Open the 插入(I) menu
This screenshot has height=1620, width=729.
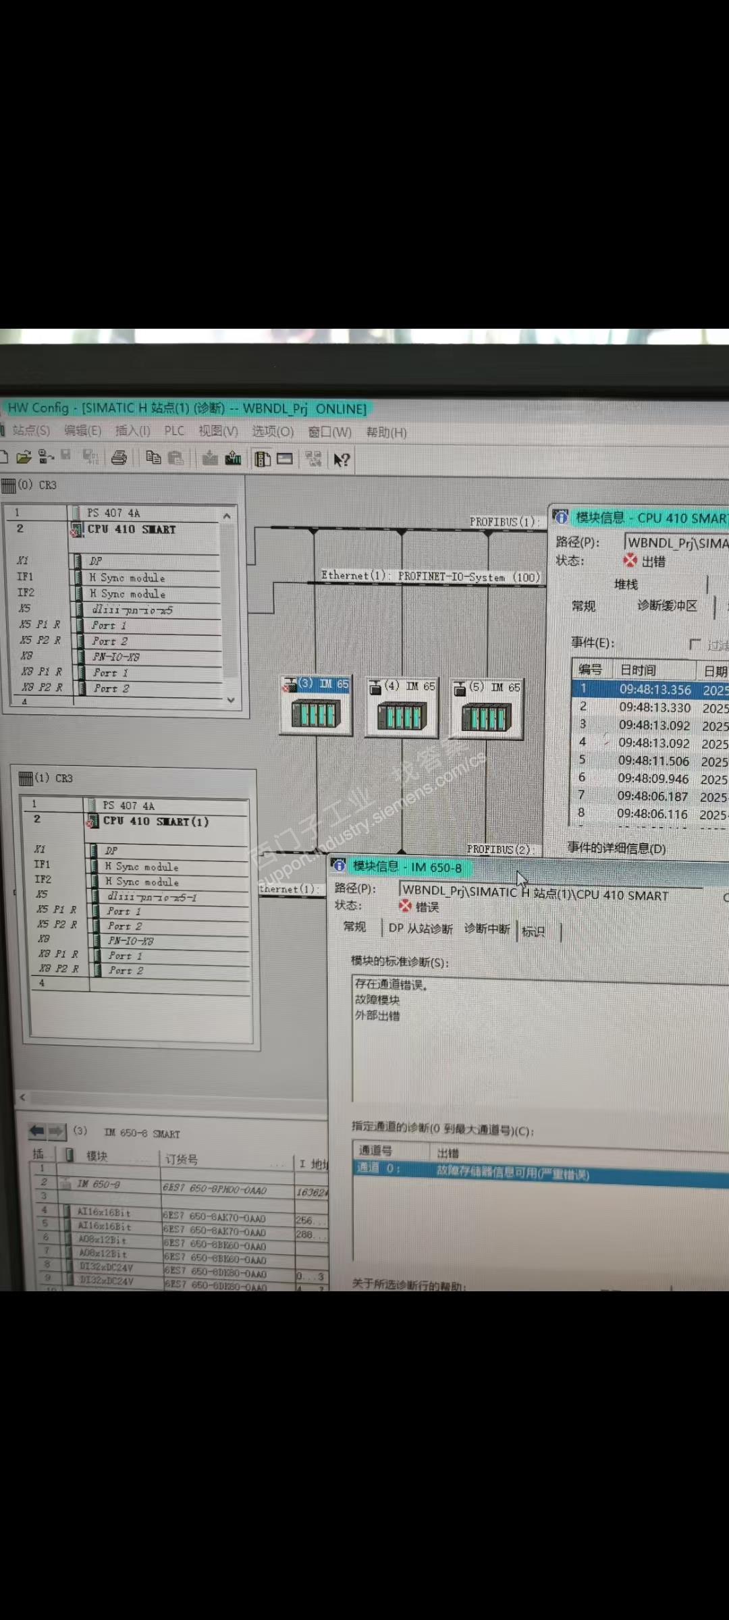132,431
